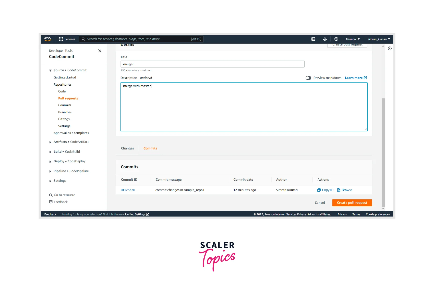Open the simran_kumari account dropdown
The height and width of the screenshot is (296, 434).
[379, 39]
